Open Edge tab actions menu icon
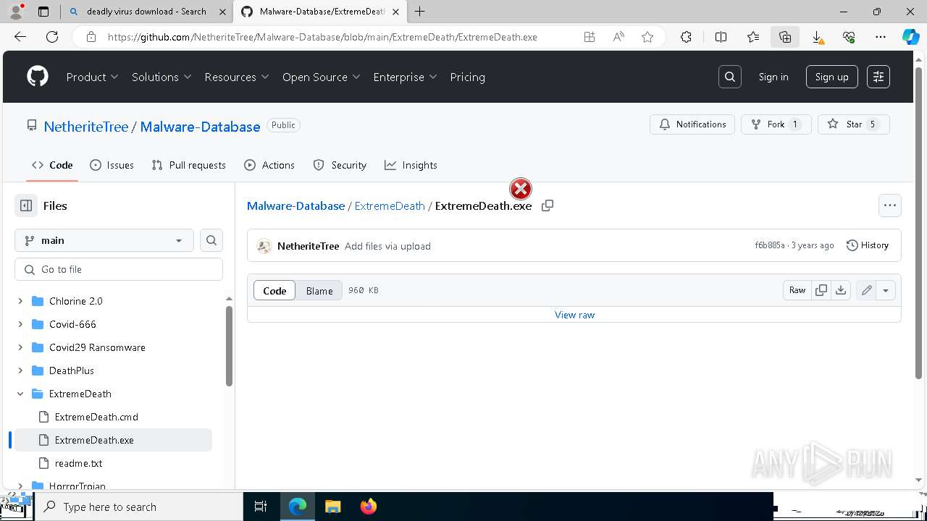 pos(43,12)
